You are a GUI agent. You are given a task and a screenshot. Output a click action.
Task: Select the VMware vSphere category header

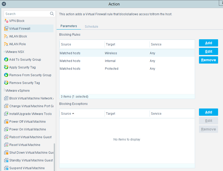click(17, 91)
